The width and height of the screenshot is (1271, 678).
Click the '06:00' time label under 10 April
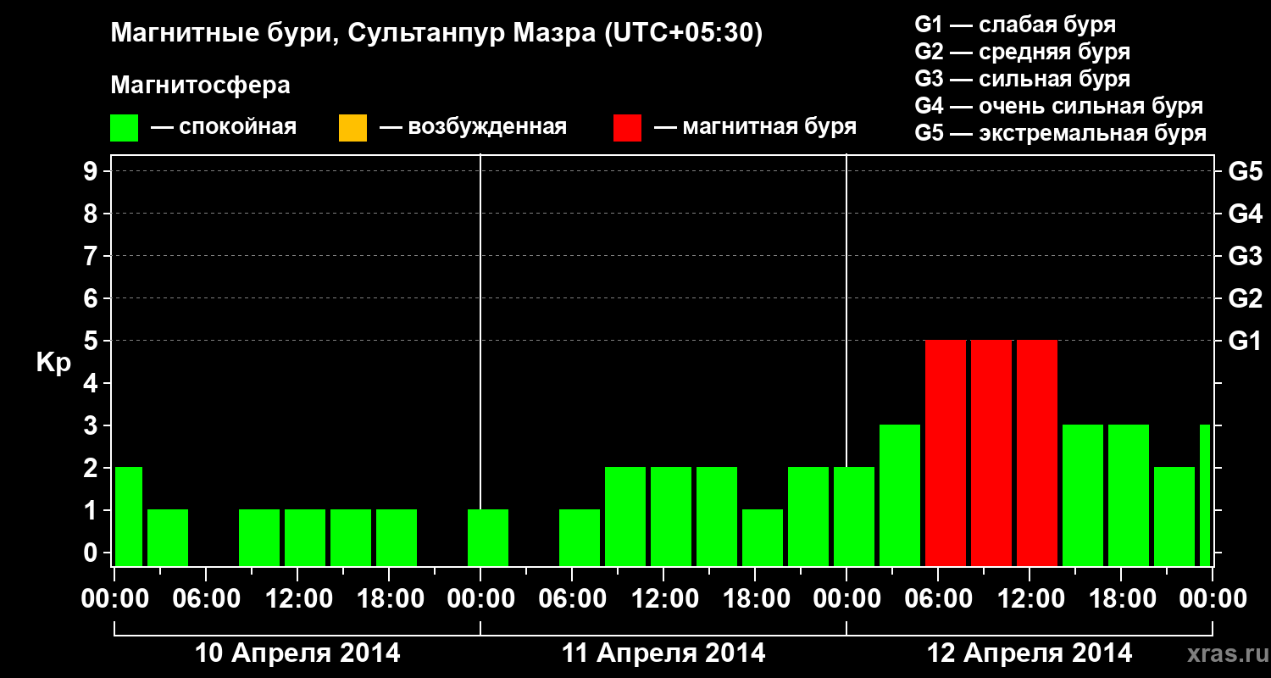click(x=206, y=599)
